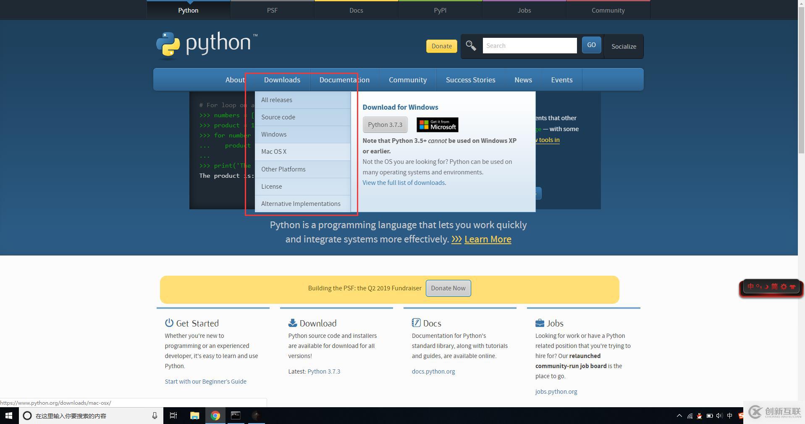Click the dark round app icon in the taskbar
805x424 pixels.
click(256, 416)
